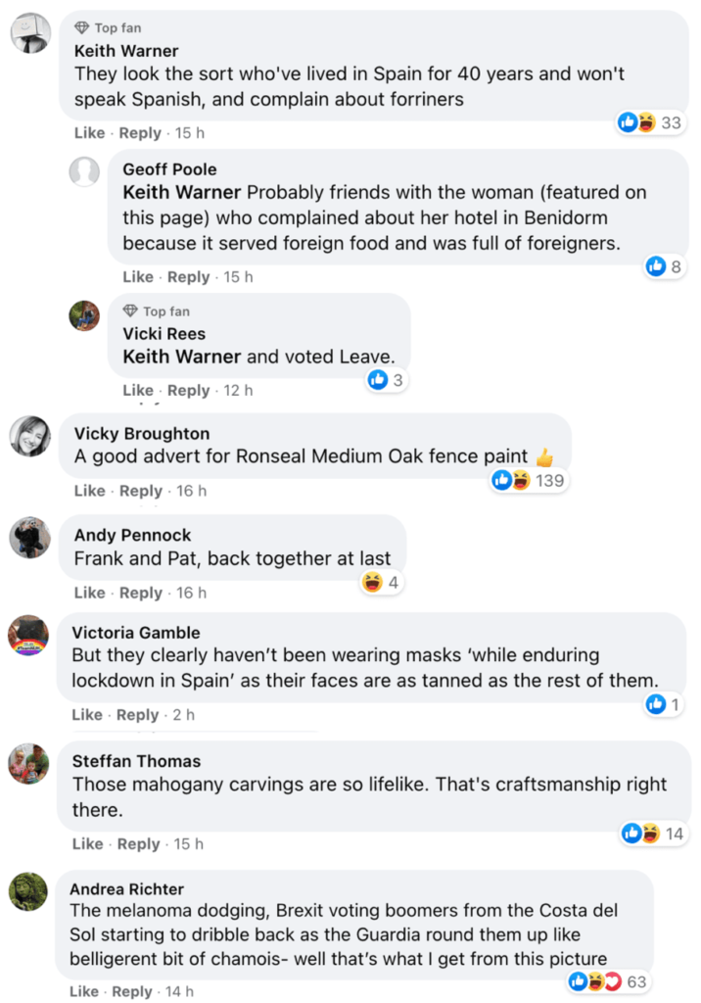The width and height of the screenshot is (701, 1003).
Task: Click the 16 h timestamp on Andy Pennock's comment
Action: (191, 593)
